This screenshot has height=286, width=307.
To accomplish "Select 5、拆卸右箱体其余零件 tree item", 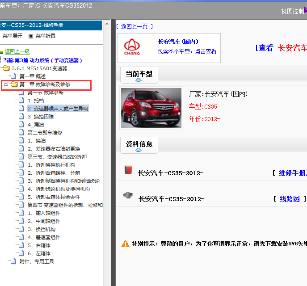I will (x=54, y=197).
